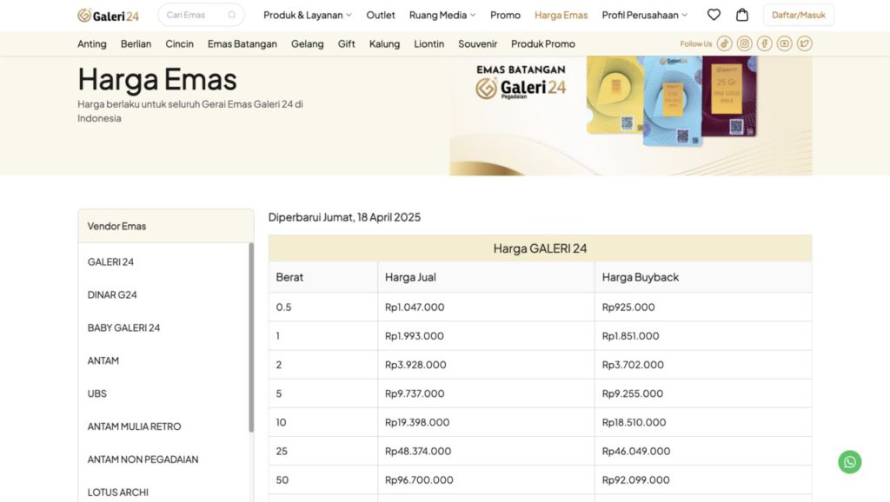Start WhatsApp chat with green icon
This screenshot has height=502, width=890.
pos(850,462)
